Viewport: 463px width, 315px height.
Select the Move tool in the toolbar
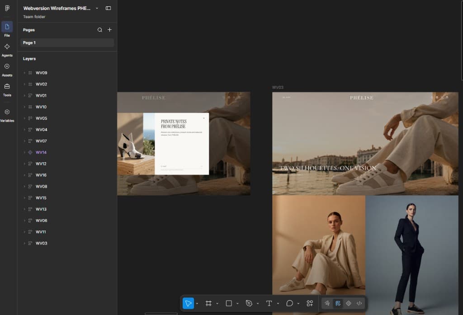coord(188,303)
